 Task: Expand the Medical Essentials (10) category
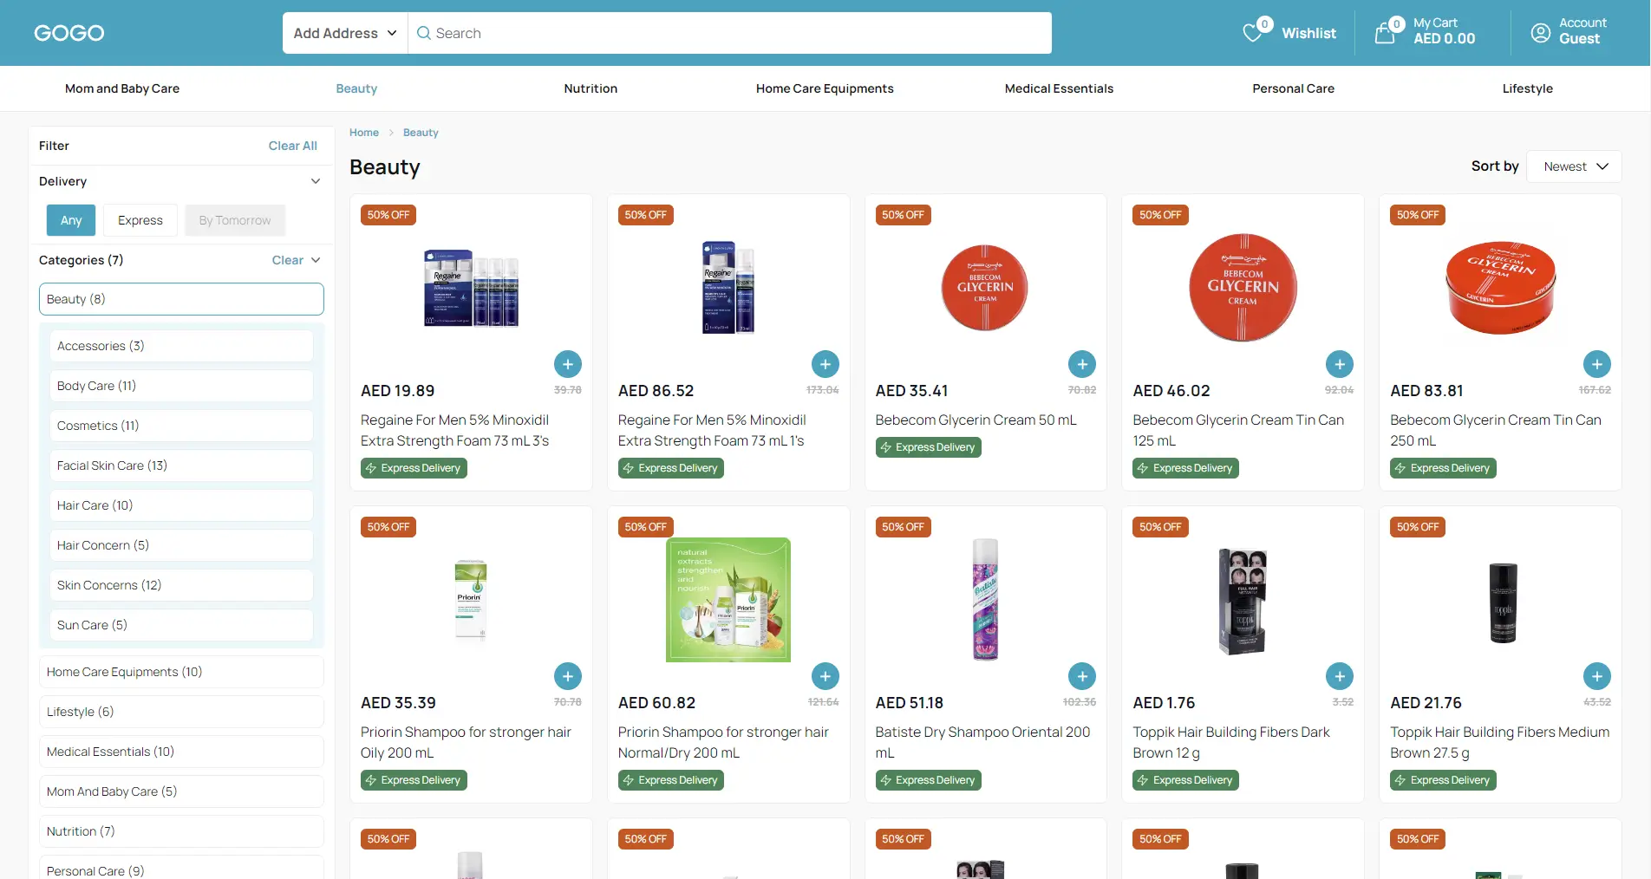181,752
